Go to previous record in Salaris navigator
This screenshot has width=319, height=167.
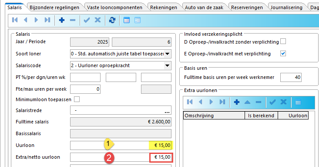point(26,20)
